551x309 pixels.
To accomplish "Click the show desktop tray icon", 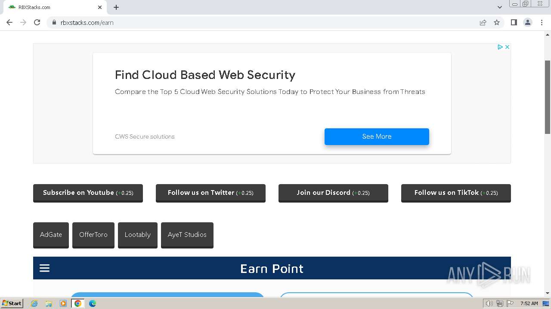I will point(547,303).
